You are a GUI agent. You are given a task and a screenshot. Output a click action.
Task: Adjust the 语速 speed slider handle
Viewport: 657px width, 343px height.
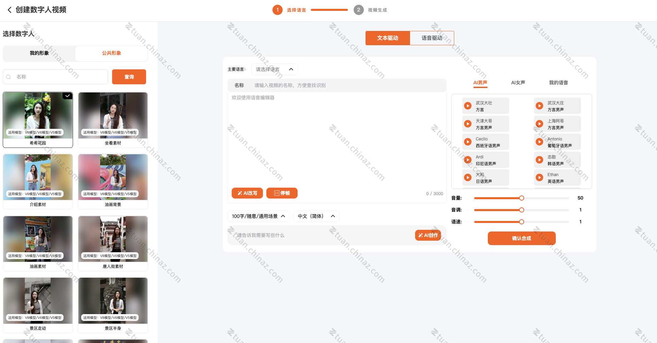click(x=521, y=222)
